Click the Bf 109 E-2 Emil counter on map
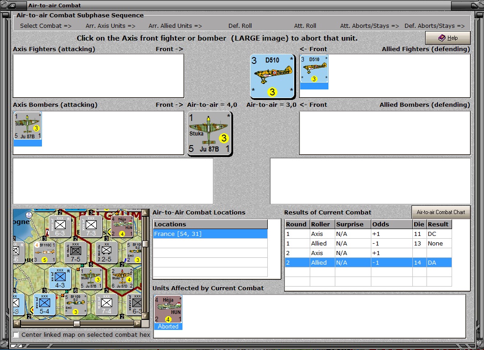Screen dimensions: 484x350 [x=76, y=304]
